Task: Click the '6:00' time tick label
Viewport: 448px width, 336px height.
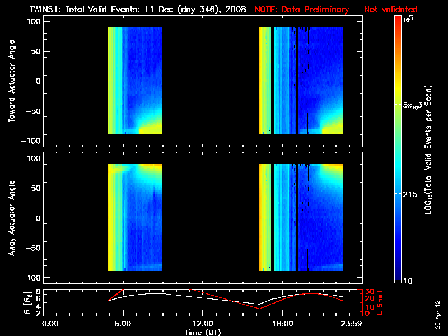Action: click(123, 324)
